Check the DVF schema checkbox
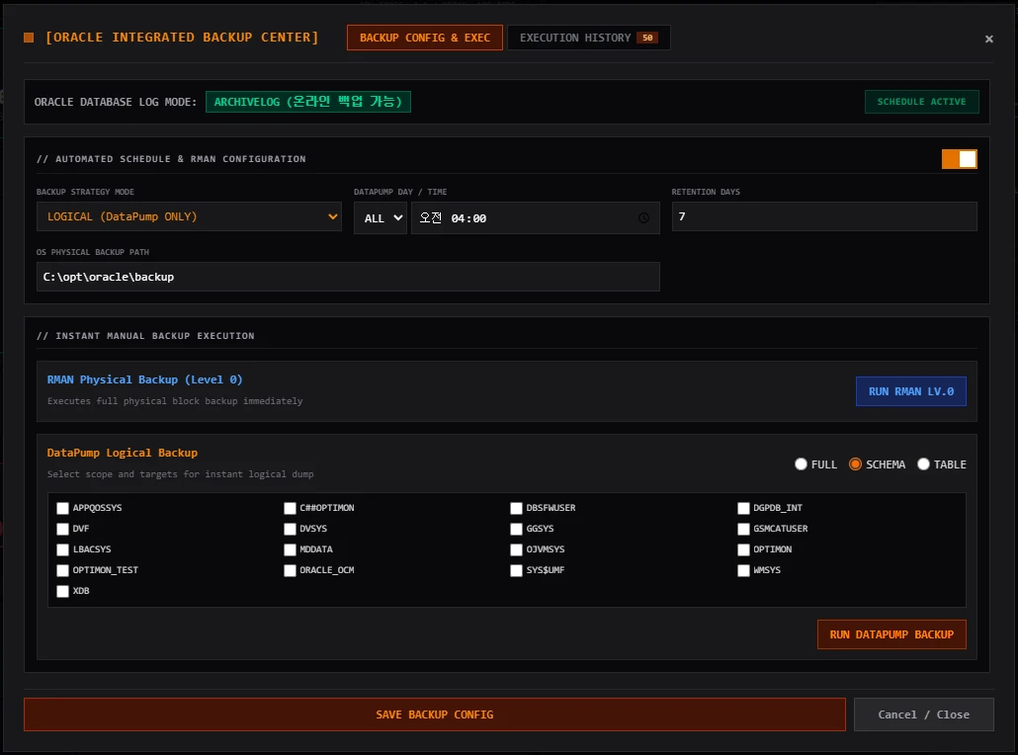Screen dimensions: 1018x755 [62, 529]
